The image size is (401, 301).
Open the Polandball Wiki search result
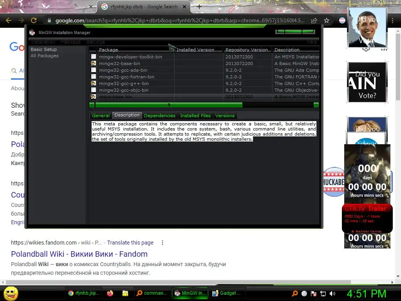79,254
